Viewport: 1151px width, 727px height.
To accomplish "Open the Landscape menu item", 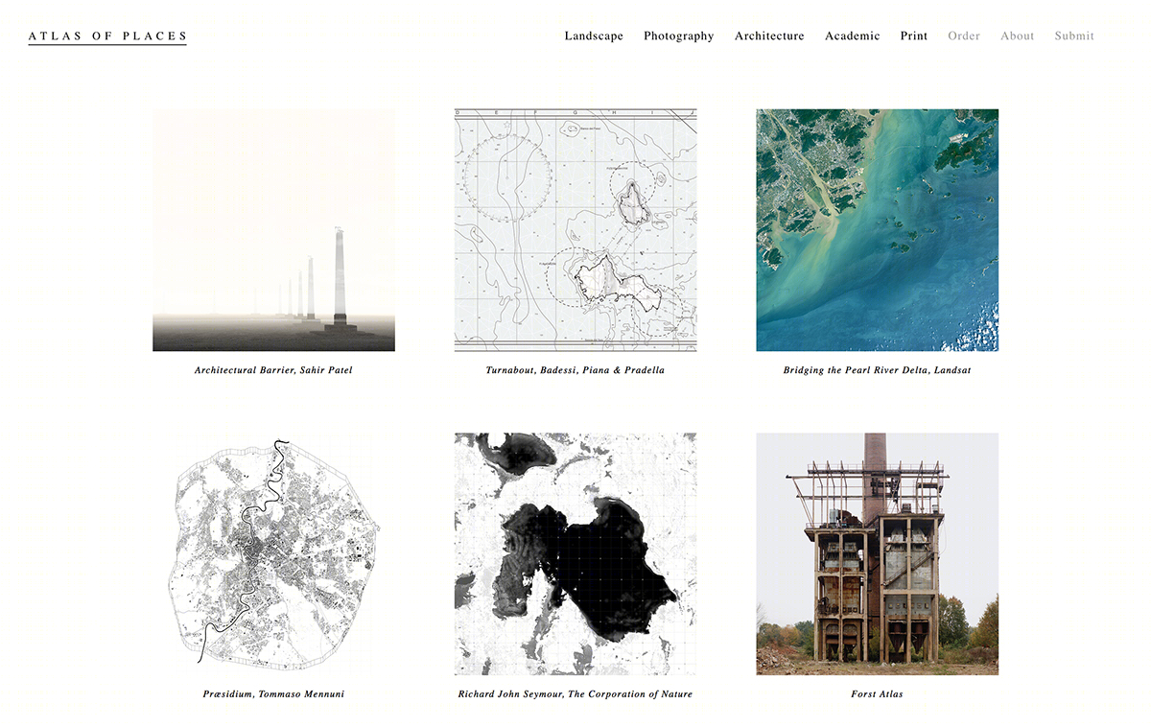I will click(594, 36).
